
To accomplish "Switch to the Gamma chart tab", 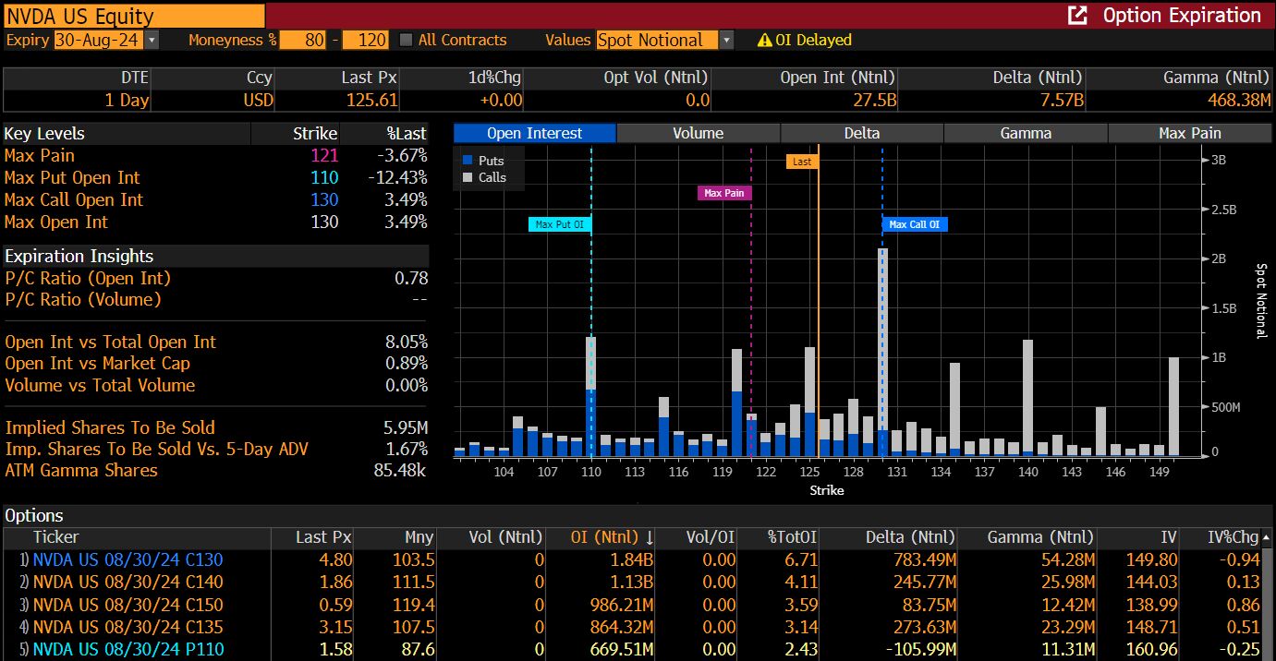I will 1026,133.
